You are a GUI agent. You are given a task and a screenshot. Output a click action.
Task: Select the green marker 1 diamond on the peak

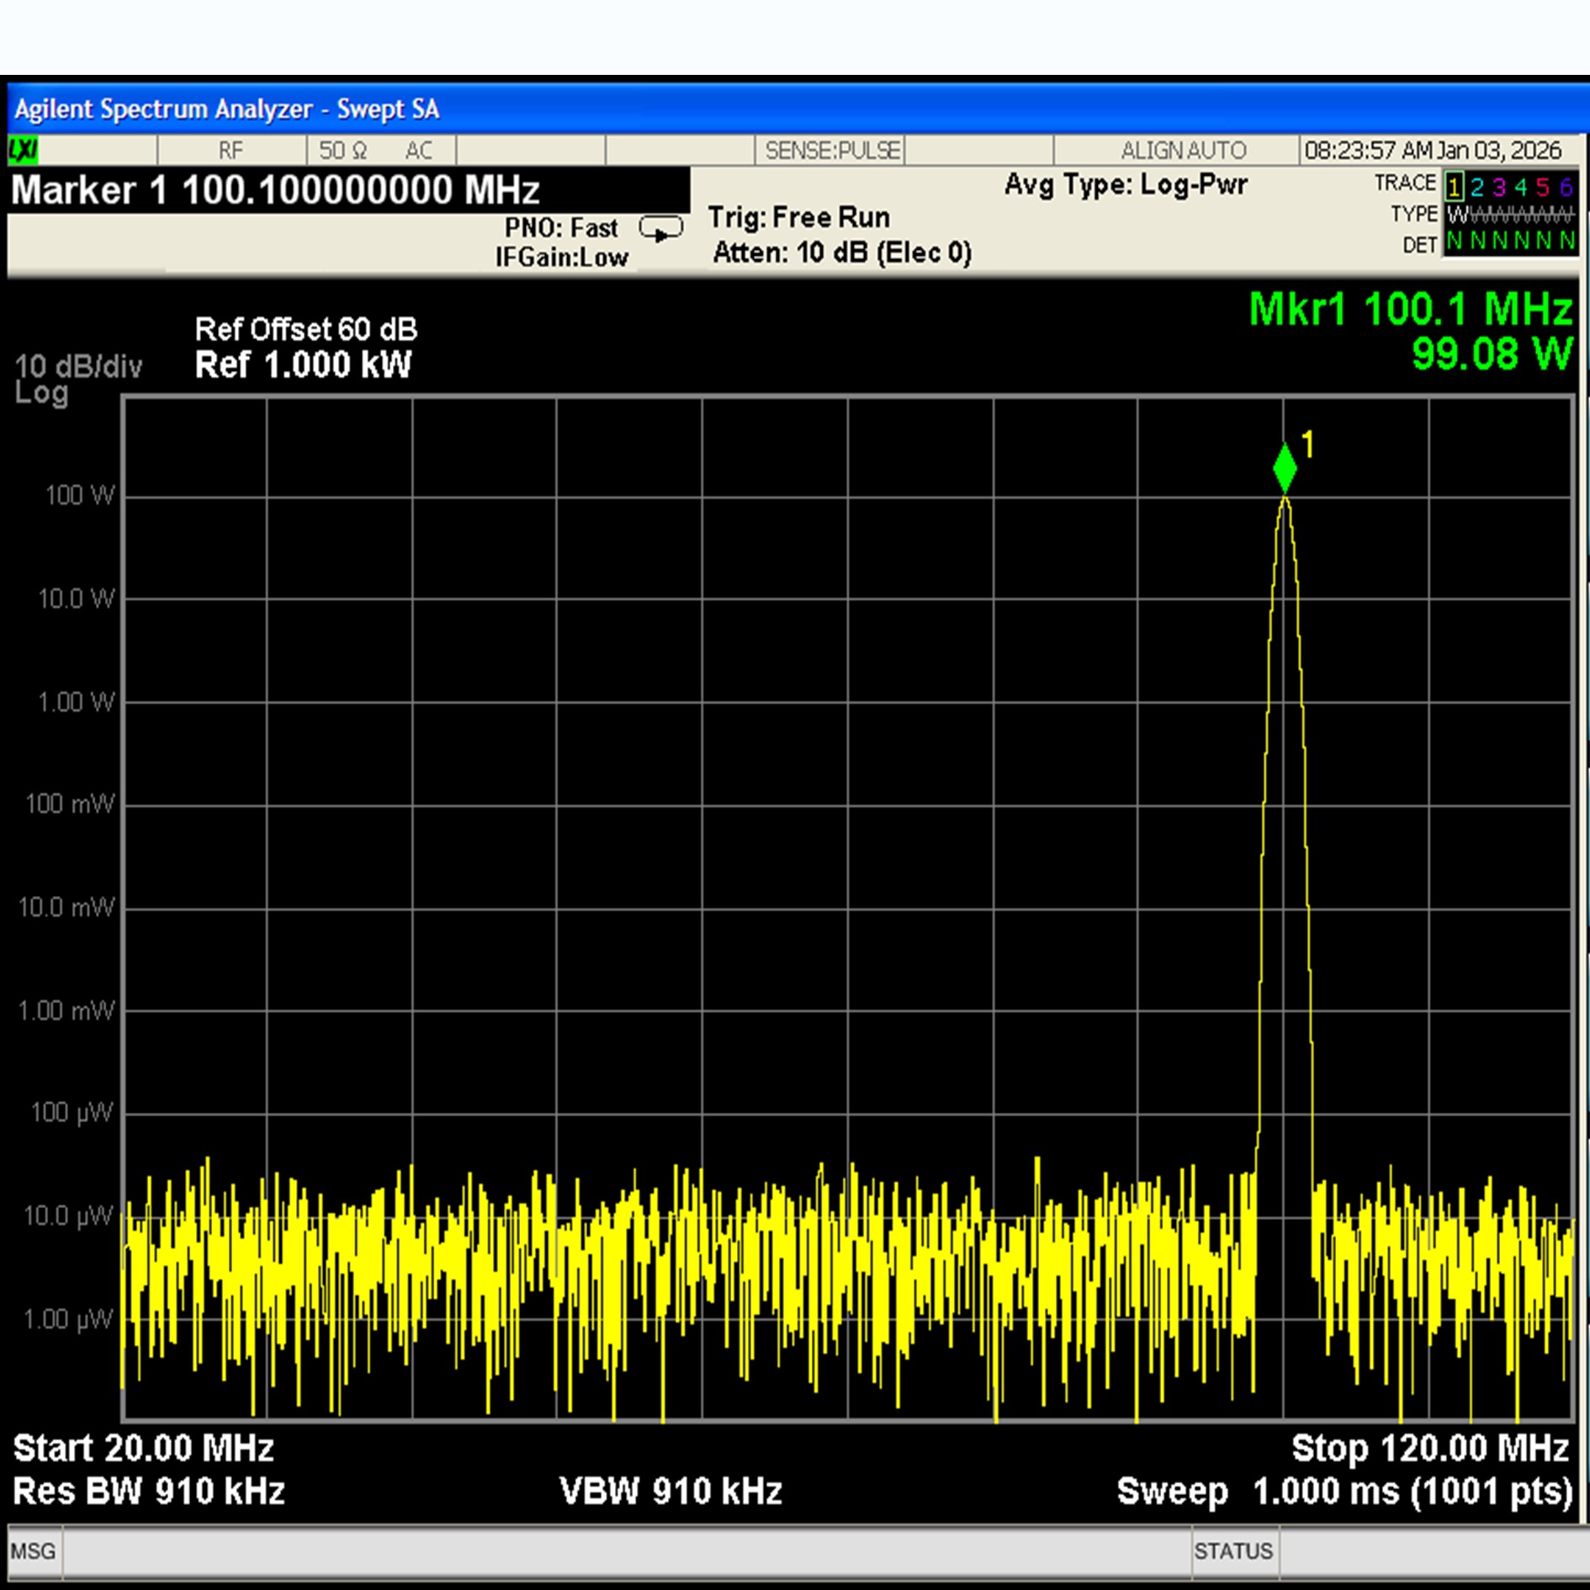[x=1285, y=468]
